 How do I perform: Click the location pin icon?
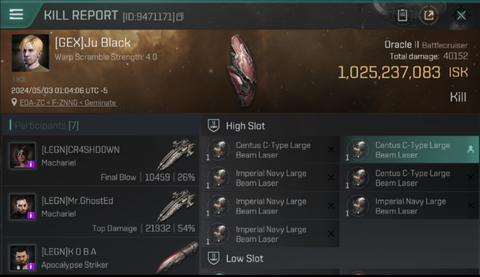click(x=14, y=102)
